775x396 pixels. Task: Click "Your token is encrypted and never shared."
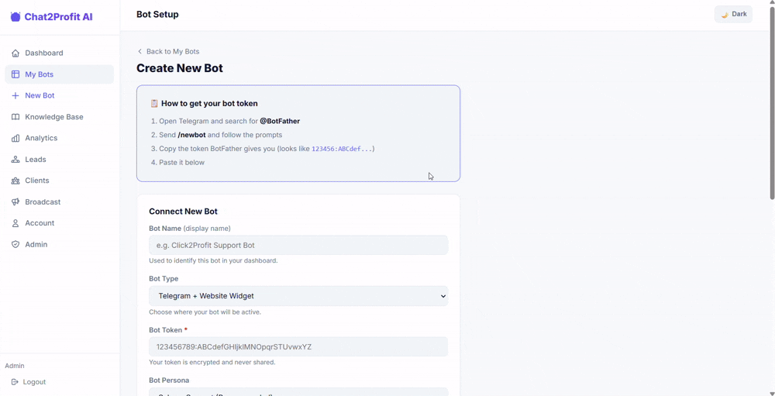[x=212, y=362]
